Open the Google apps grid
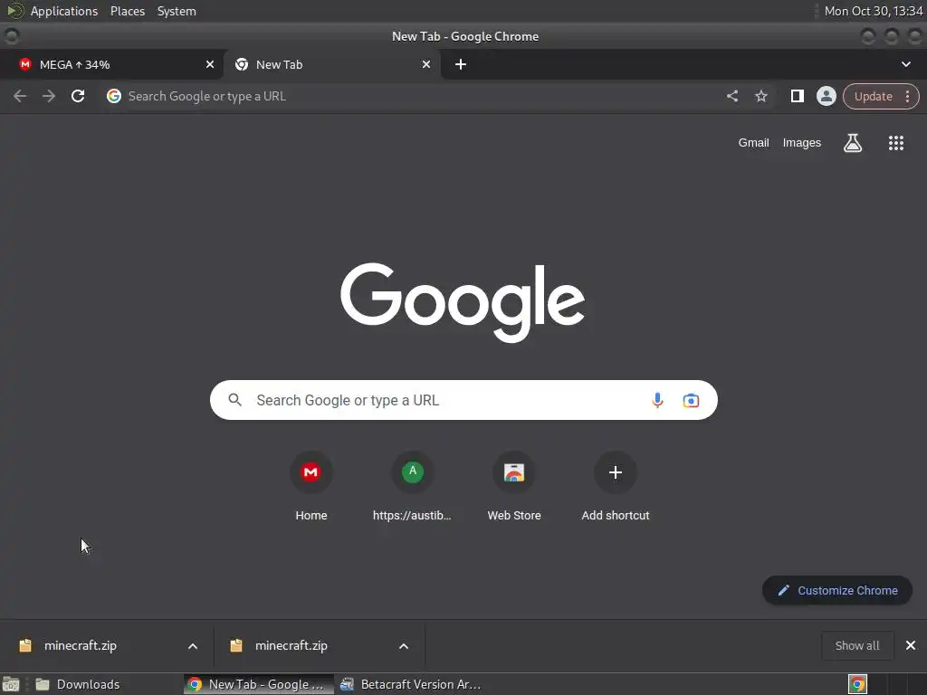927x695 pixels. (x=895, y=143)
